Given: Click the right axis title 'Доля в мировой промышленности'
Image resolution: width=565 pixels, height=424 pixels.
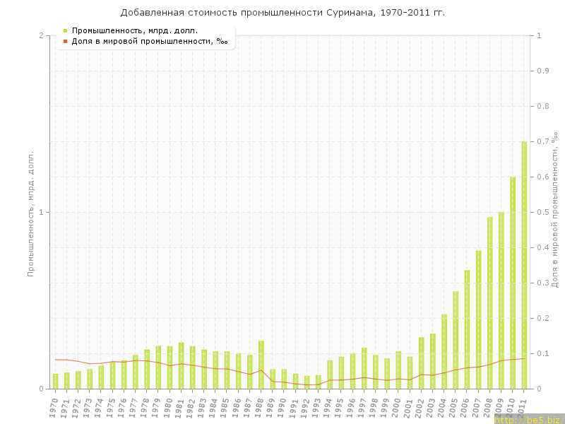Looking at the screenshot, I should [555, 210].
